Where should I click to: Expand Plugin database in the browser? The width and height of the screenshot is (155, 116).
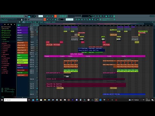click(x=6, y=31)
